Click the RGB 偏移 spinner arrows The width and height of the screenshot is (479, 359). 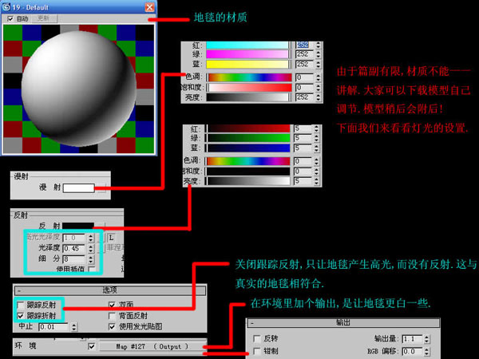point(427,351)
